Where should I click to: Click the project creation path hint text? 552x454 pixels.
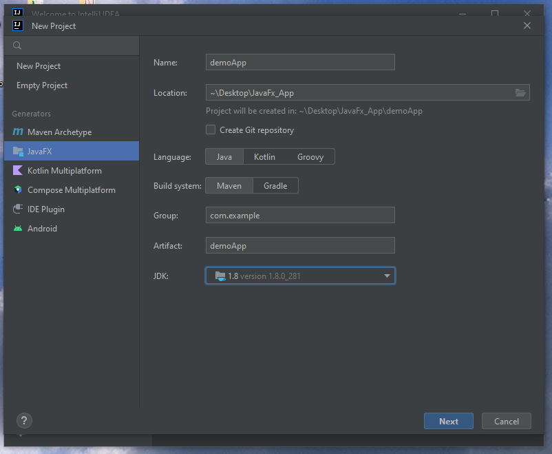tap(314, 111)
